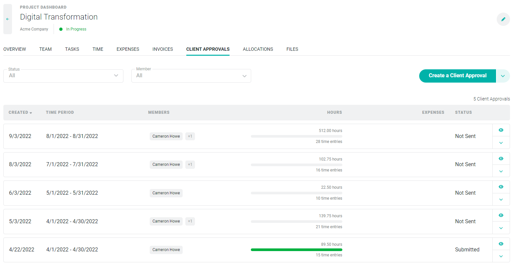
Task: Click the Members column header
Action: 159,112
